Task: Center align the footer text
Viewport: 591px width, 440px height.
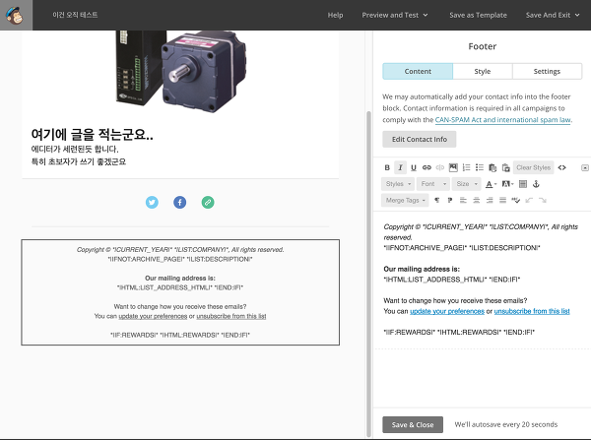Action: point(477,200)
